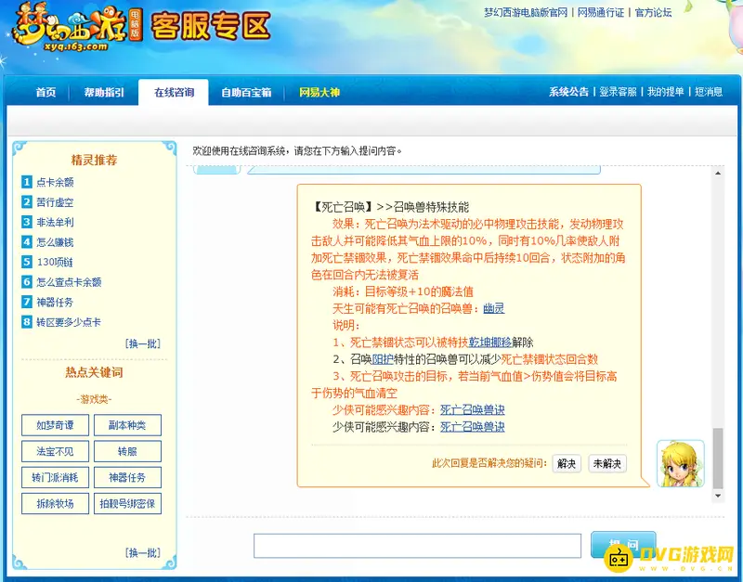Click the 热点关键词 panel heading
The image size is (743, 582).
coord(94,372)
